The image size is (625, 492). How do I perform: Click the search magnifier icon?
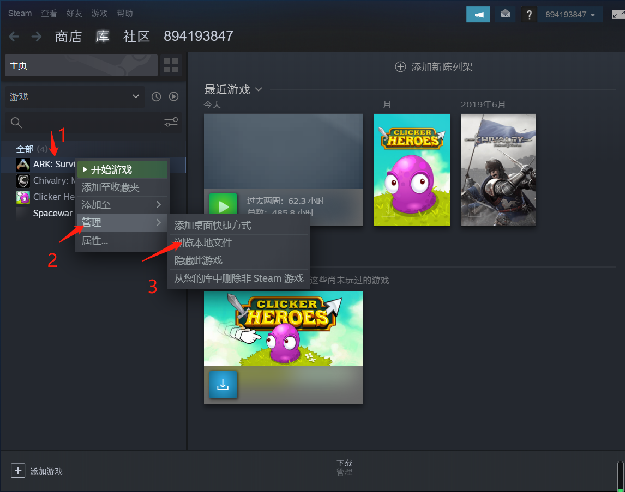point(16,123)
